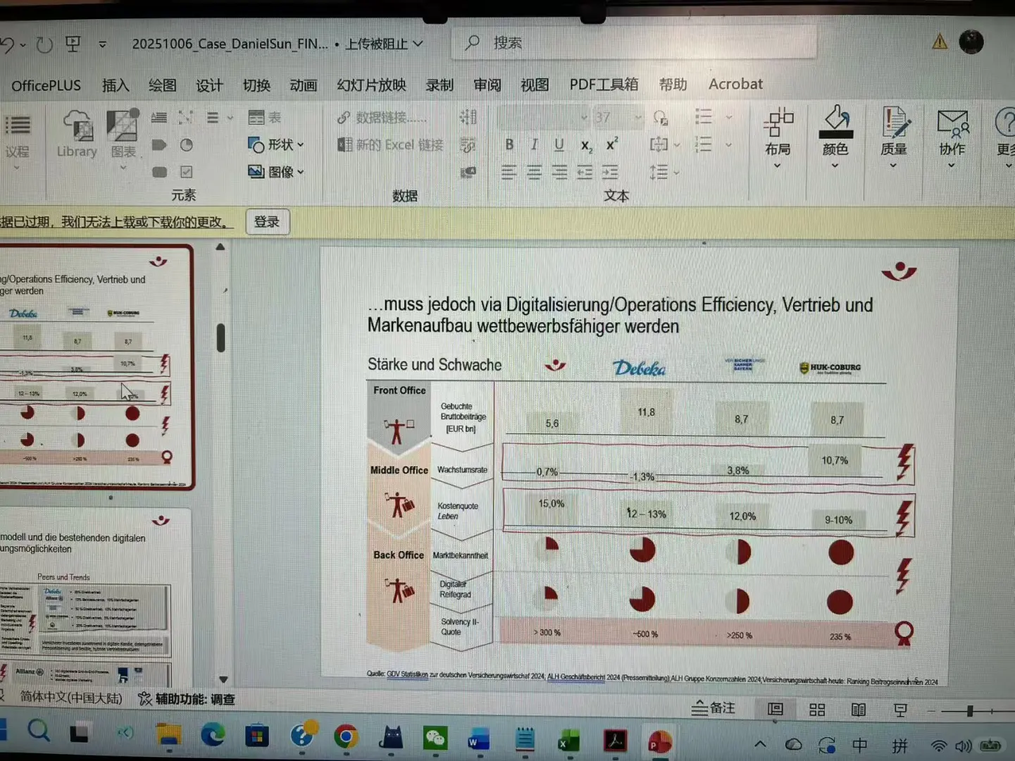Open Google Chrome from the taskbar
The width and height of the screenshot is (1015, 761).
point(345,737)
